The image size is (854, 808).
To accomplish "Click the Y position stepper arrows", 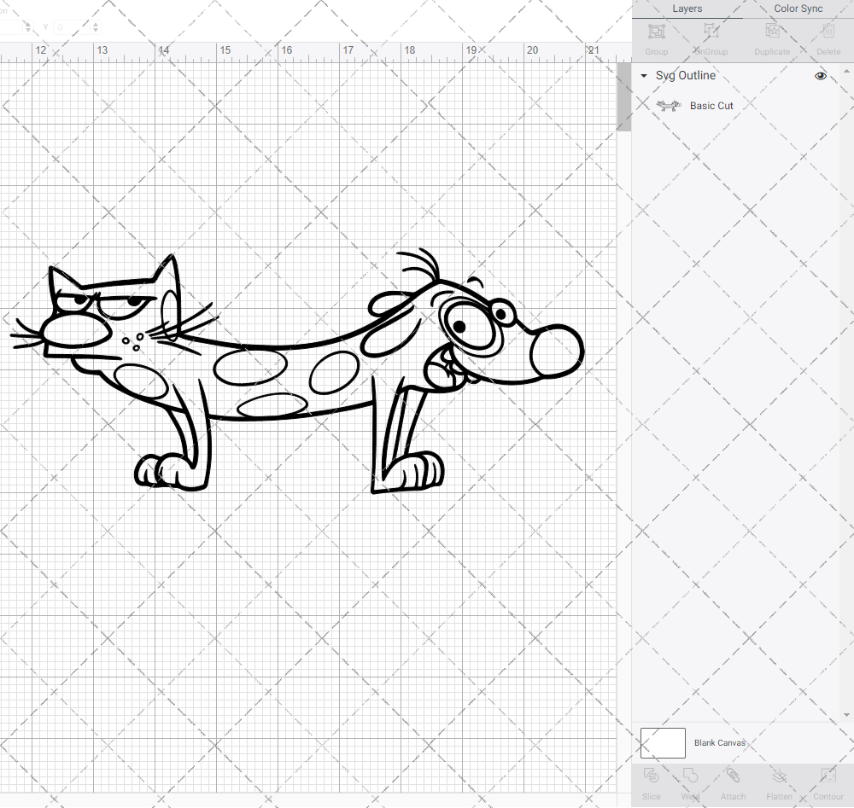I will click(96, 26).
